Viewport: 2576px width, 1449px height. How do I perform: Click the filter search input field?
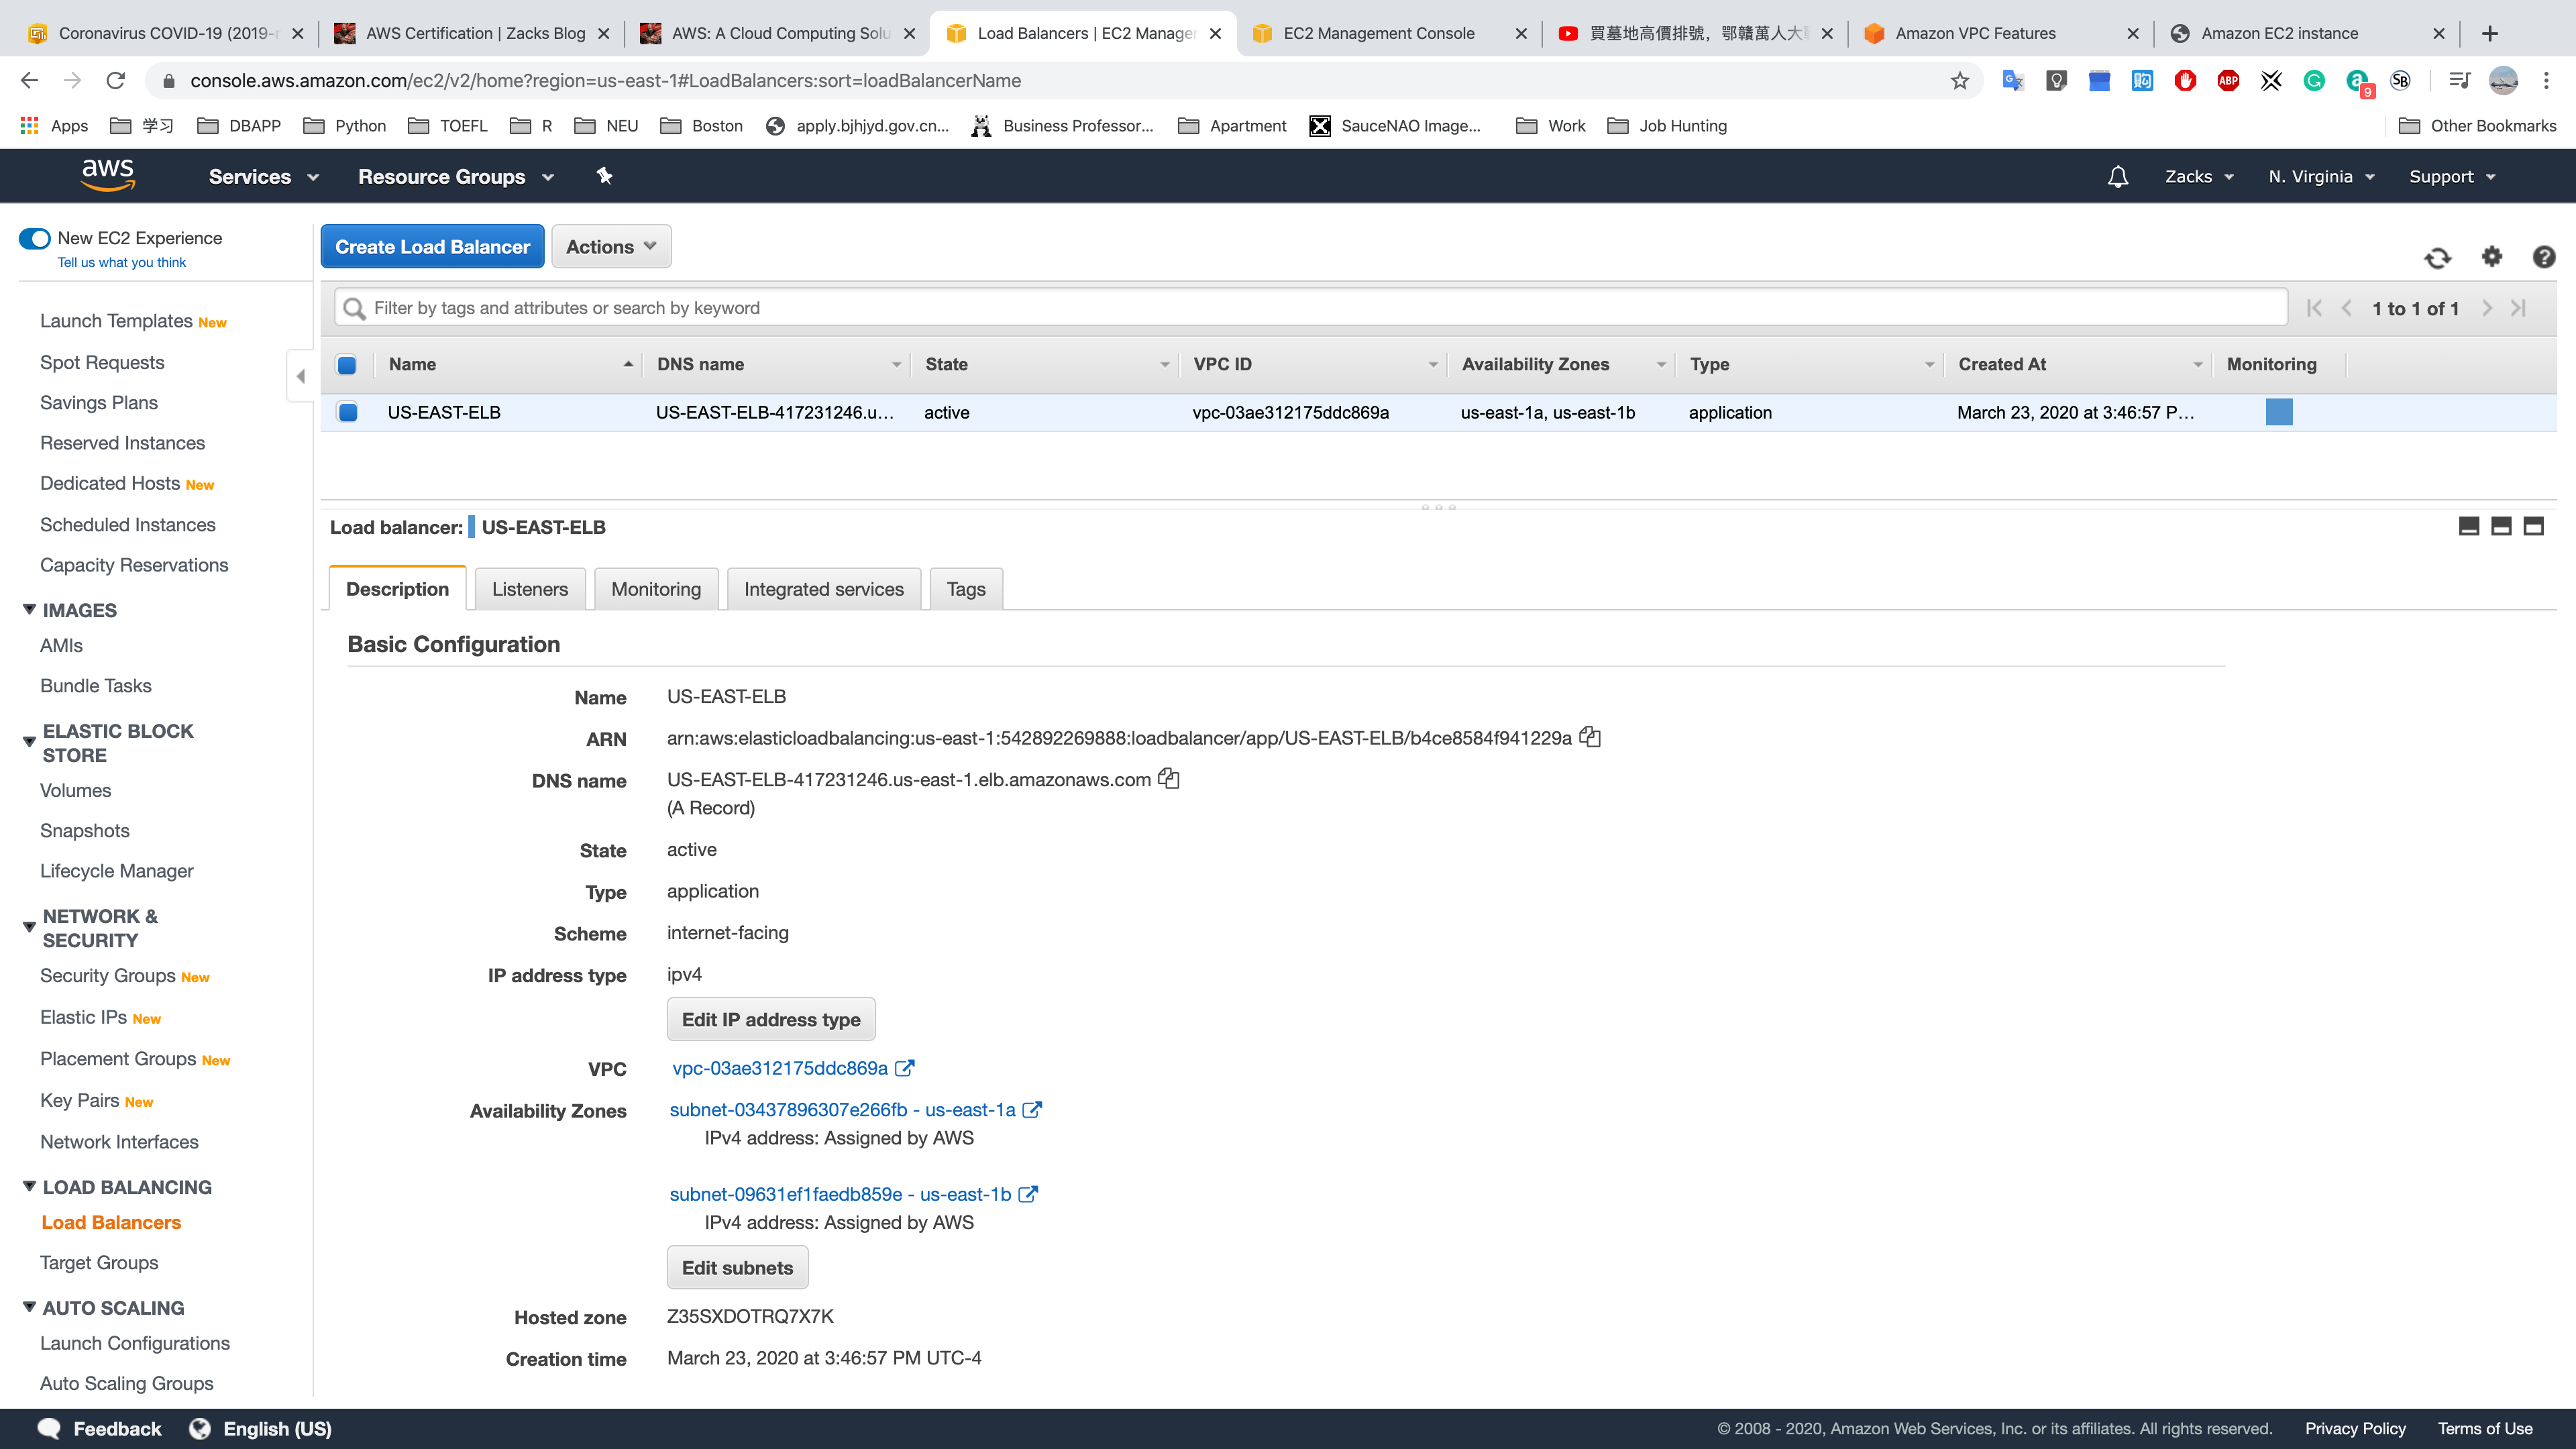[x=1310, y=308]
